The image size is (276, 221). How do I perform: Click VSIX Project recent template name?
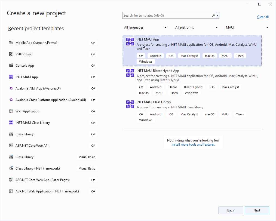click(24, 54)
